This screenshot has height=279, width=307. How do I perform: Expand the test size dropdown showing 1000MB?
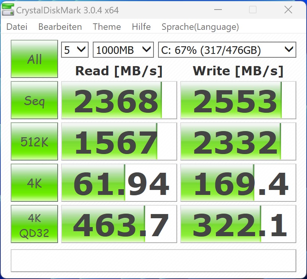click(x=123, y=50)
